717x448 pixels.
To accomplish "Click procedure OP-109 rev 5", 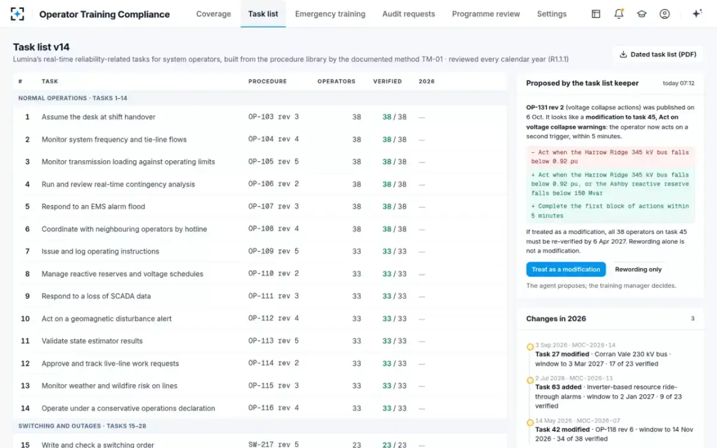I will coord(274,251).
